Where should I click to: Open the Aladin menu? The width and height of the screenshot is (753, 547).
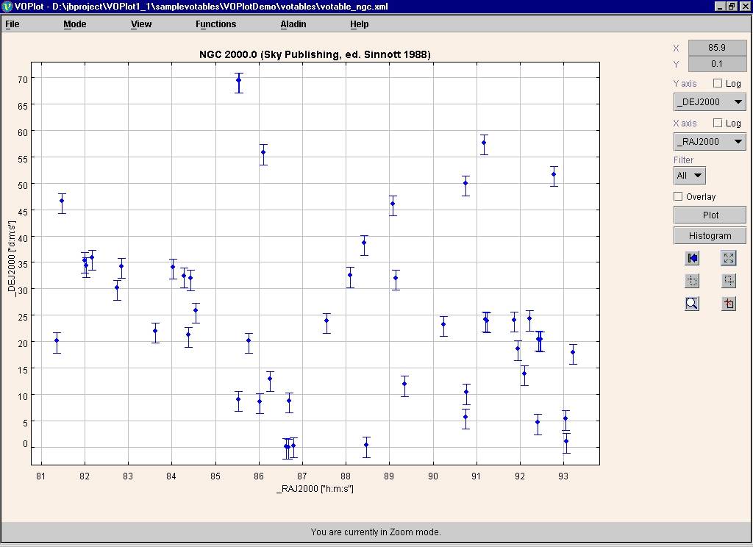(293, 24)
